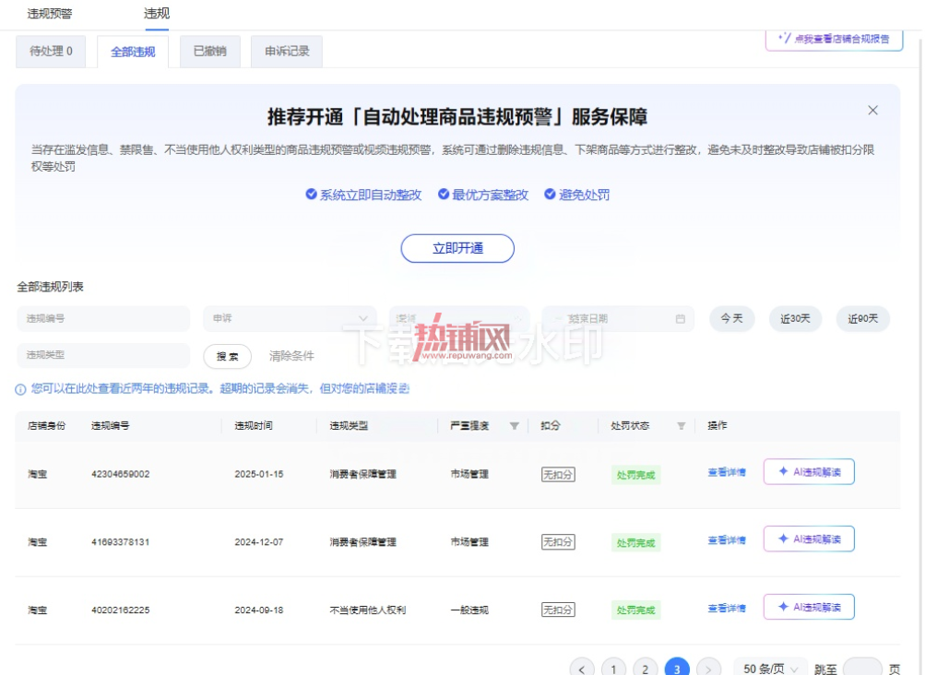The width and height of the screenshot is (925, 675).
Task: Click the 严重程度 column filter funnel icon
Action: pyautogui.click(x=514, y=426)
